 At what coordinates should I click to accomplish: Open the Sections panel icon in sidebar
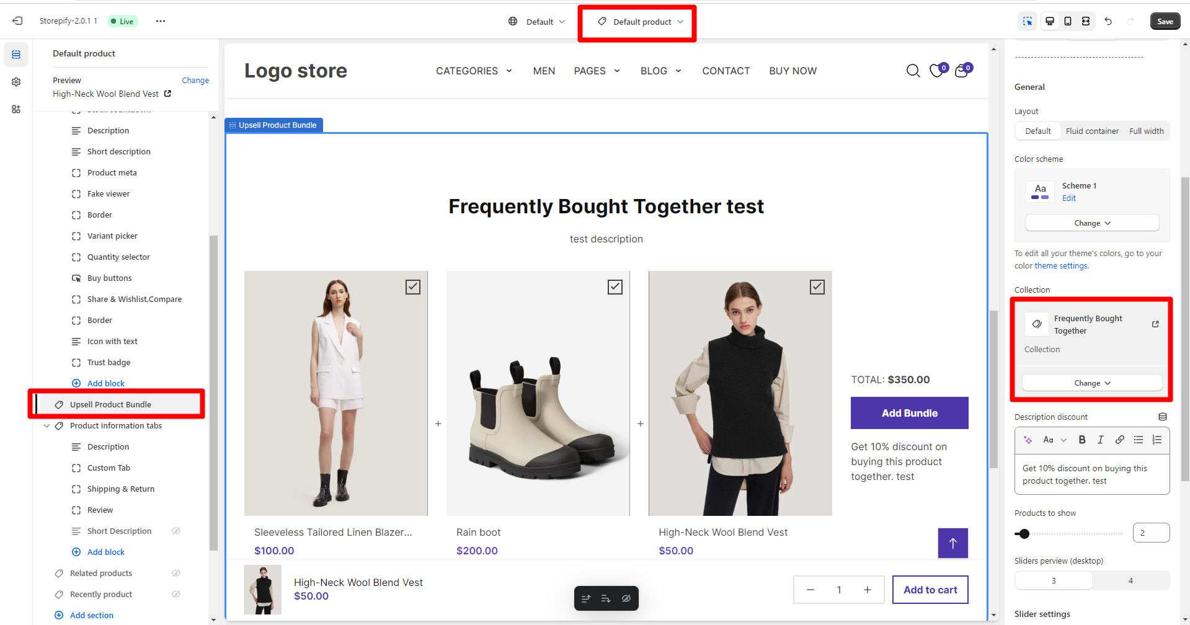16,55
